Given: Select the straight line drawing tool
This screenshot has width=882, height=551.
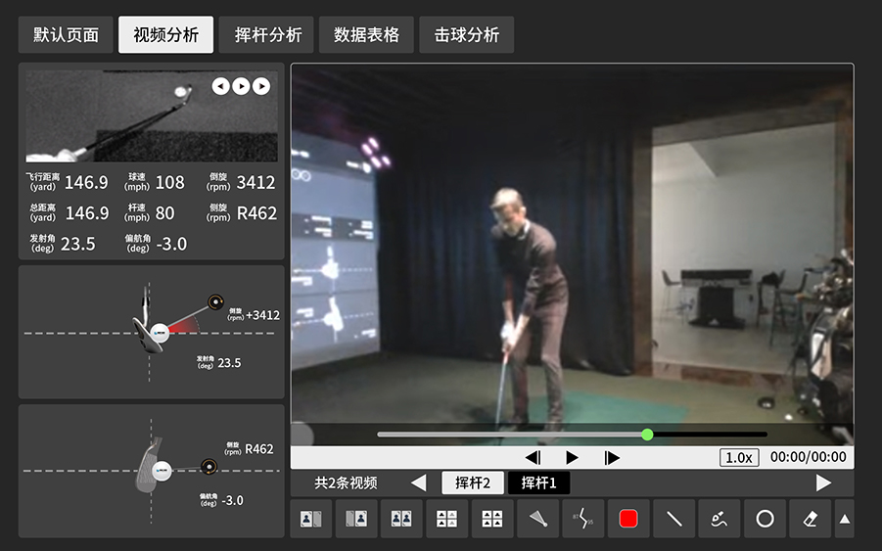Looking at the screenshot, I should click(x=673, y=519).
